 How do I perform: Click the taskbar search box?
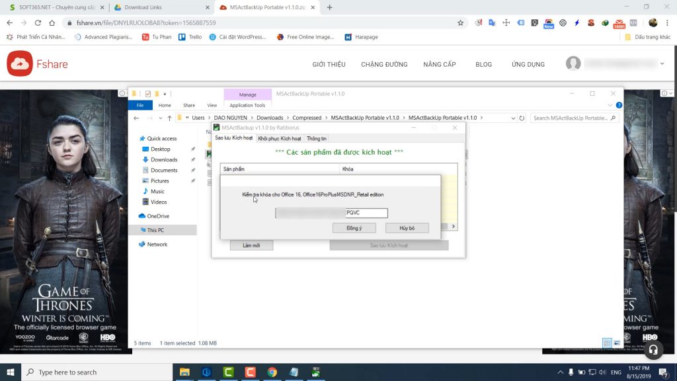(97, 372)
